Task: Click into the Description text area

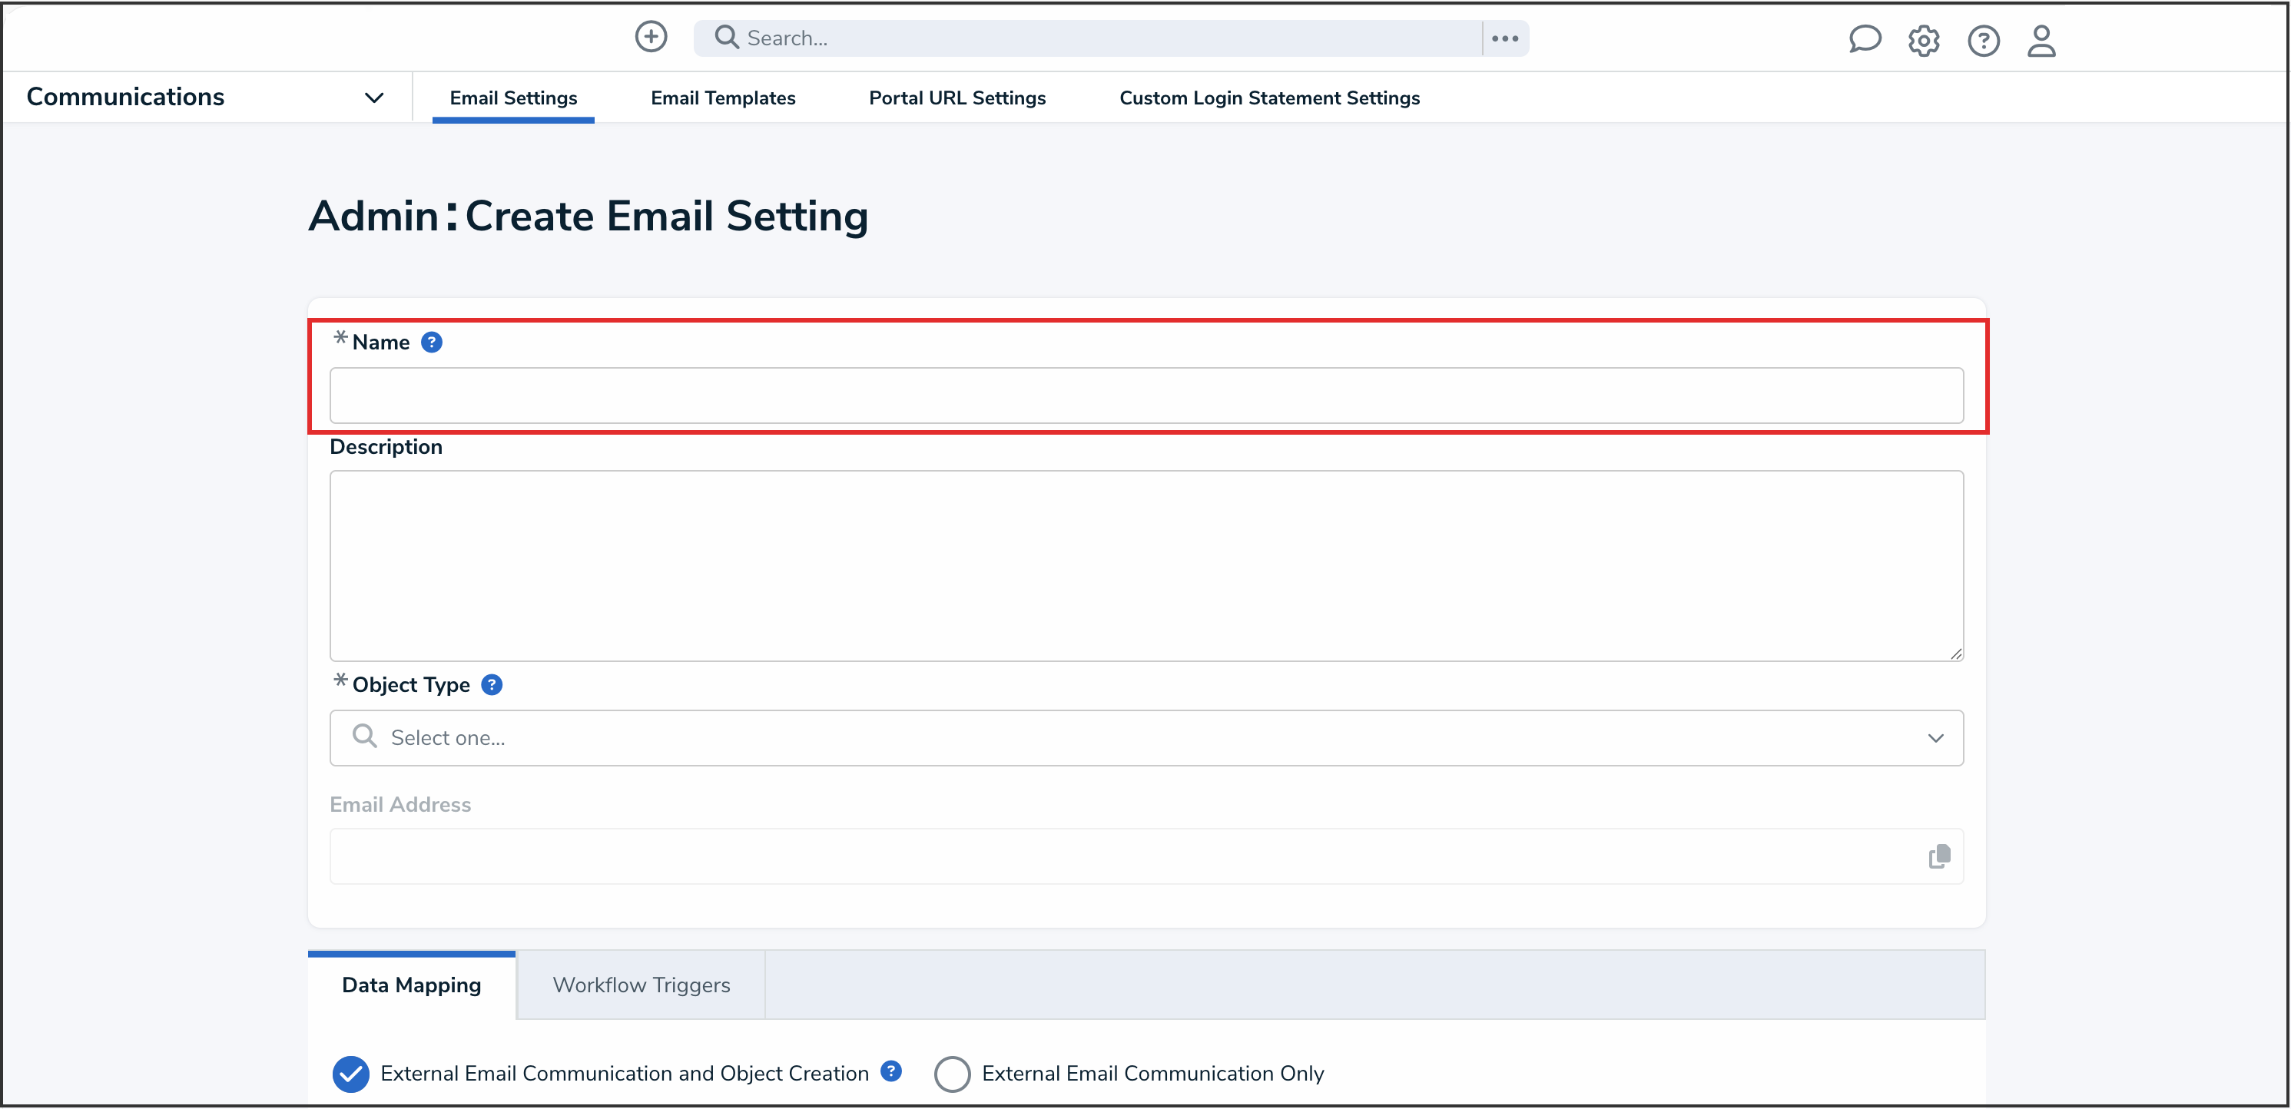Action: click(1145, 564)
